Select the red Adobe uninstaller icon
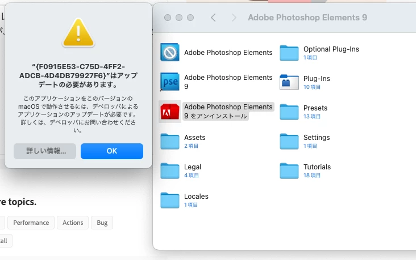The height and width of the screenshot is (260, 416). click(x=170, y=112)
